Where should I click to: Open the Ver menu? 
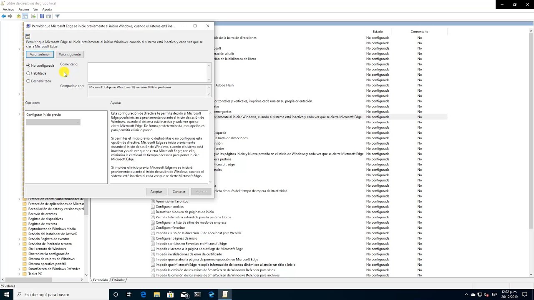click(35, 9)
